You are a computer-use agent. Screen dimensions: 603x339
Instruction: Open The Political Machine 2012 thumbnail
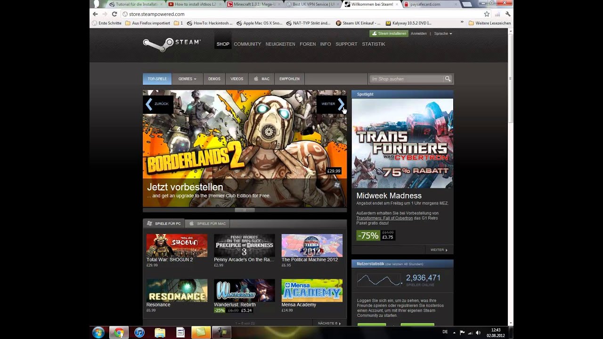312,245
